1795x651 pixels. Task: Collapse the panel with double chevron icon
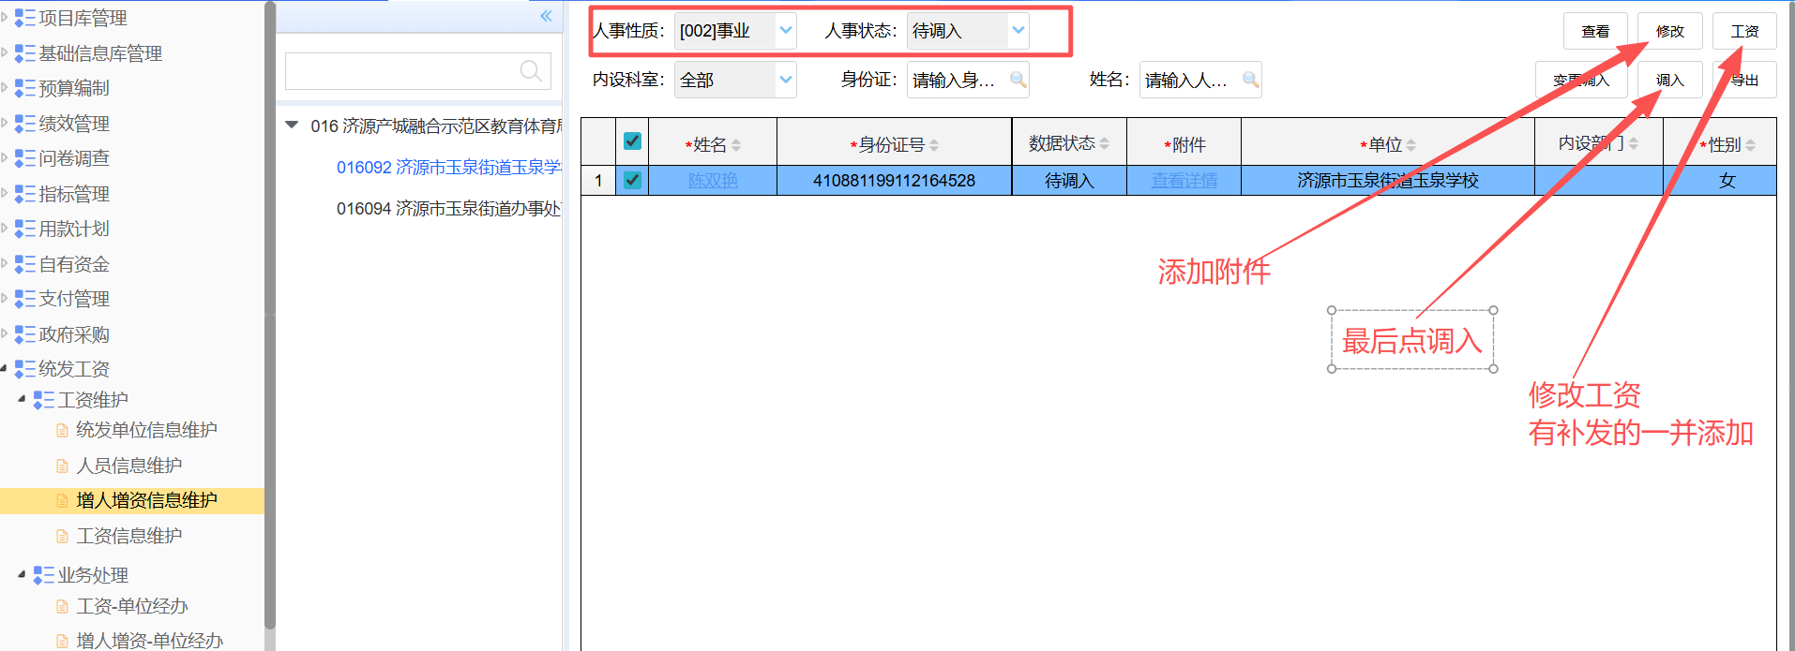546,16
